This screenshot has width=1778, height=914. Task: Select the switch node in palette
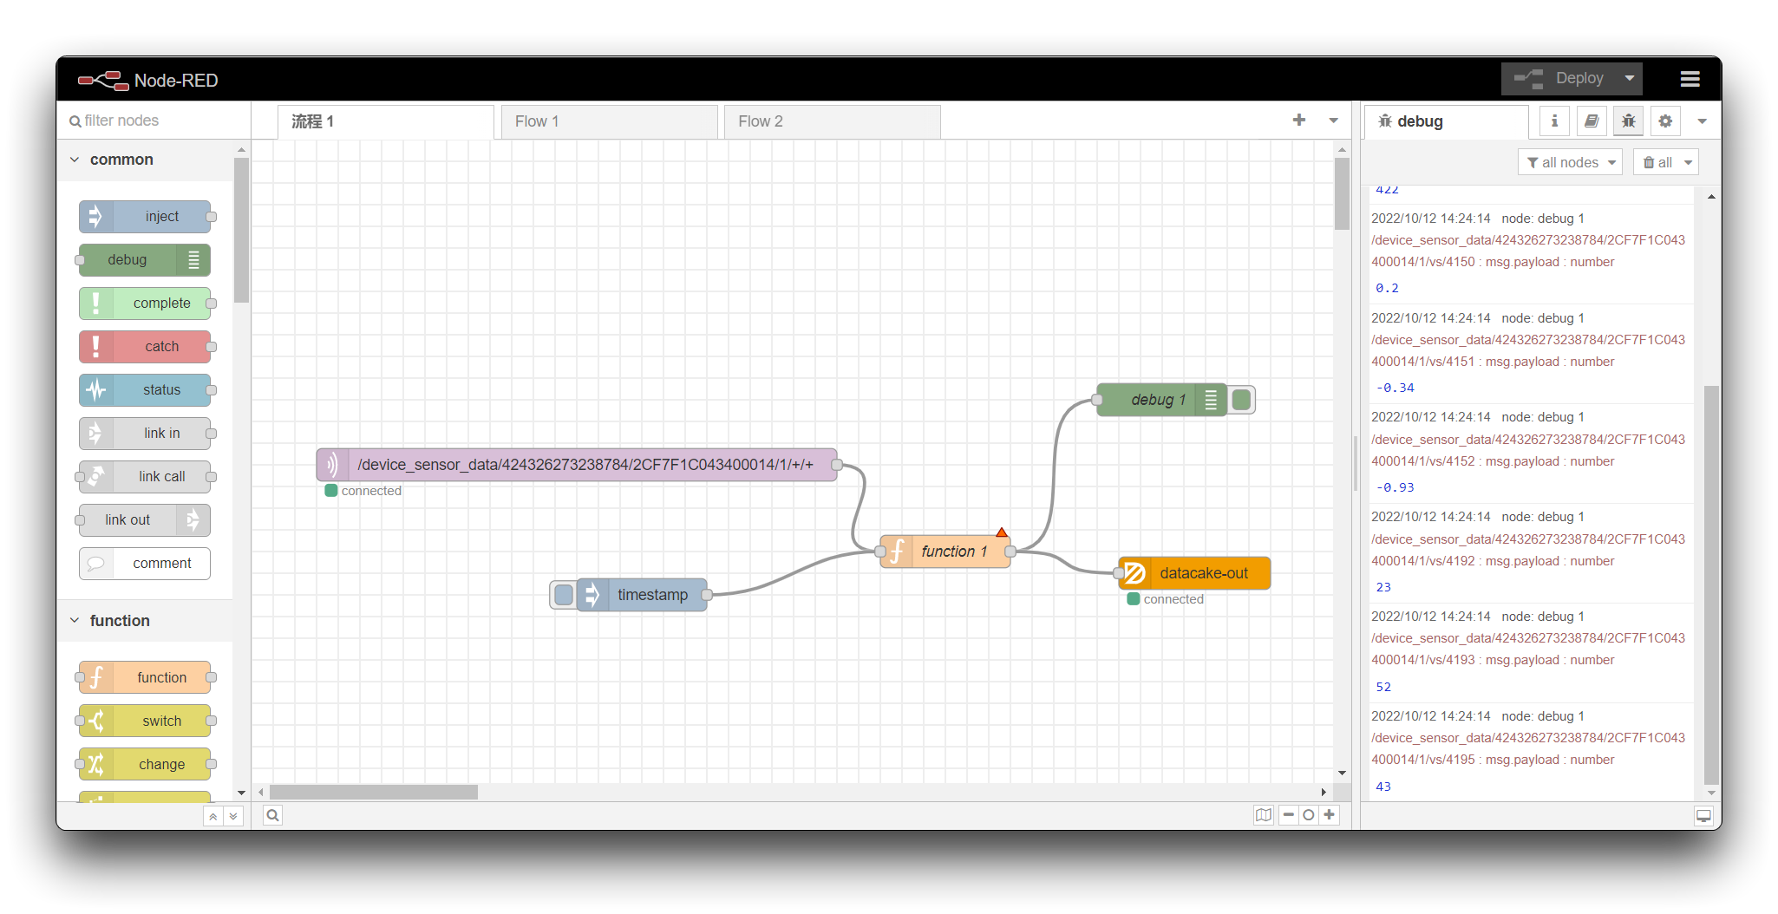145,721
